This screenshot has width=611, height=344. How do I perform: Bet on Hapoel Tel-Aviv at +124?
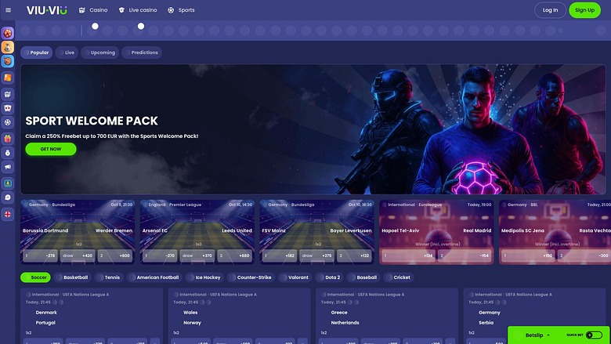pos(408,255)
